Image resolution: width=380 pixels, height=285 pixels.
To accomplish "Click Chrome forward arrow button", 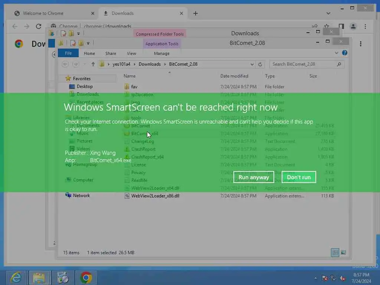I will [x=27, y=26].
